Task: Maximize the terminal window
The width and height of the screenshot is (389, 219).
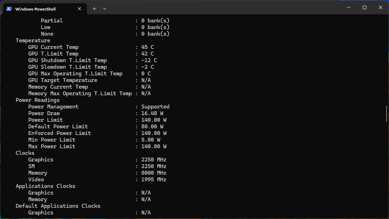Action: click(365, 8)
